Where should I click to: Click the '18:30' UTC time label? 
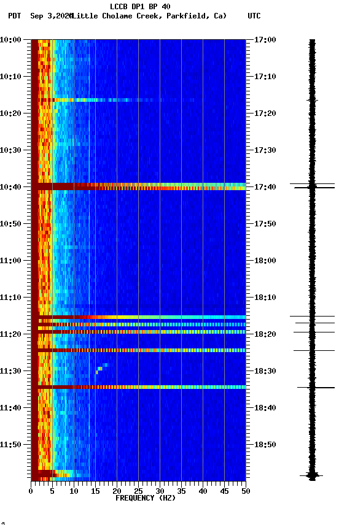tap(265, 372)
